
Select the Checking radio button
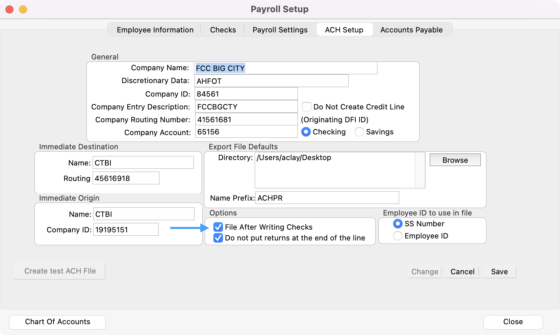306,132
